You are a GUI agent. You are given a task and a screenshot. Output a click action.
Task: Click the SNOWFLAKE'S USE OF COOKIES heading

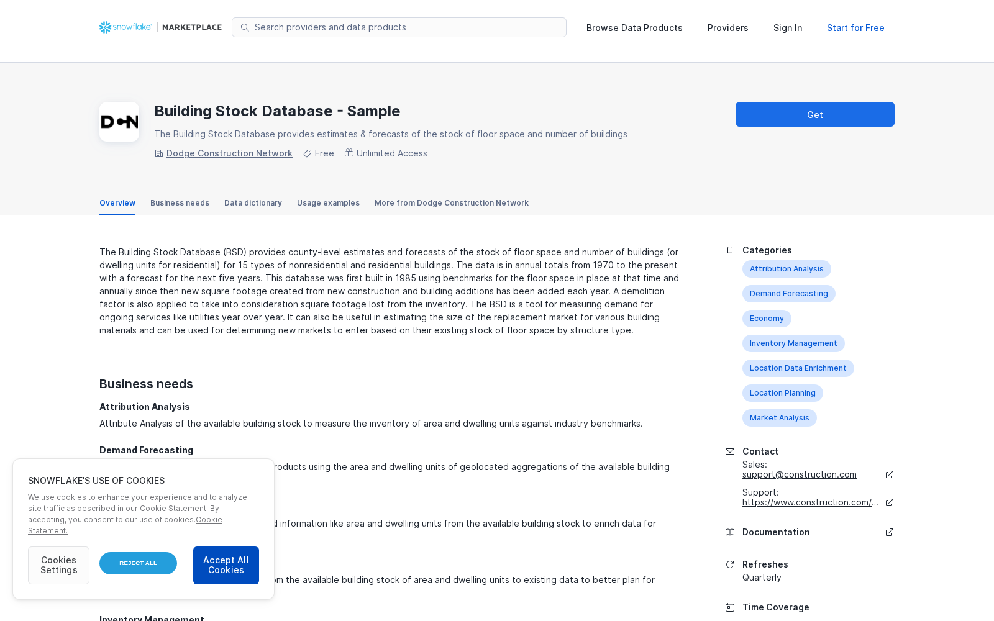96,481
